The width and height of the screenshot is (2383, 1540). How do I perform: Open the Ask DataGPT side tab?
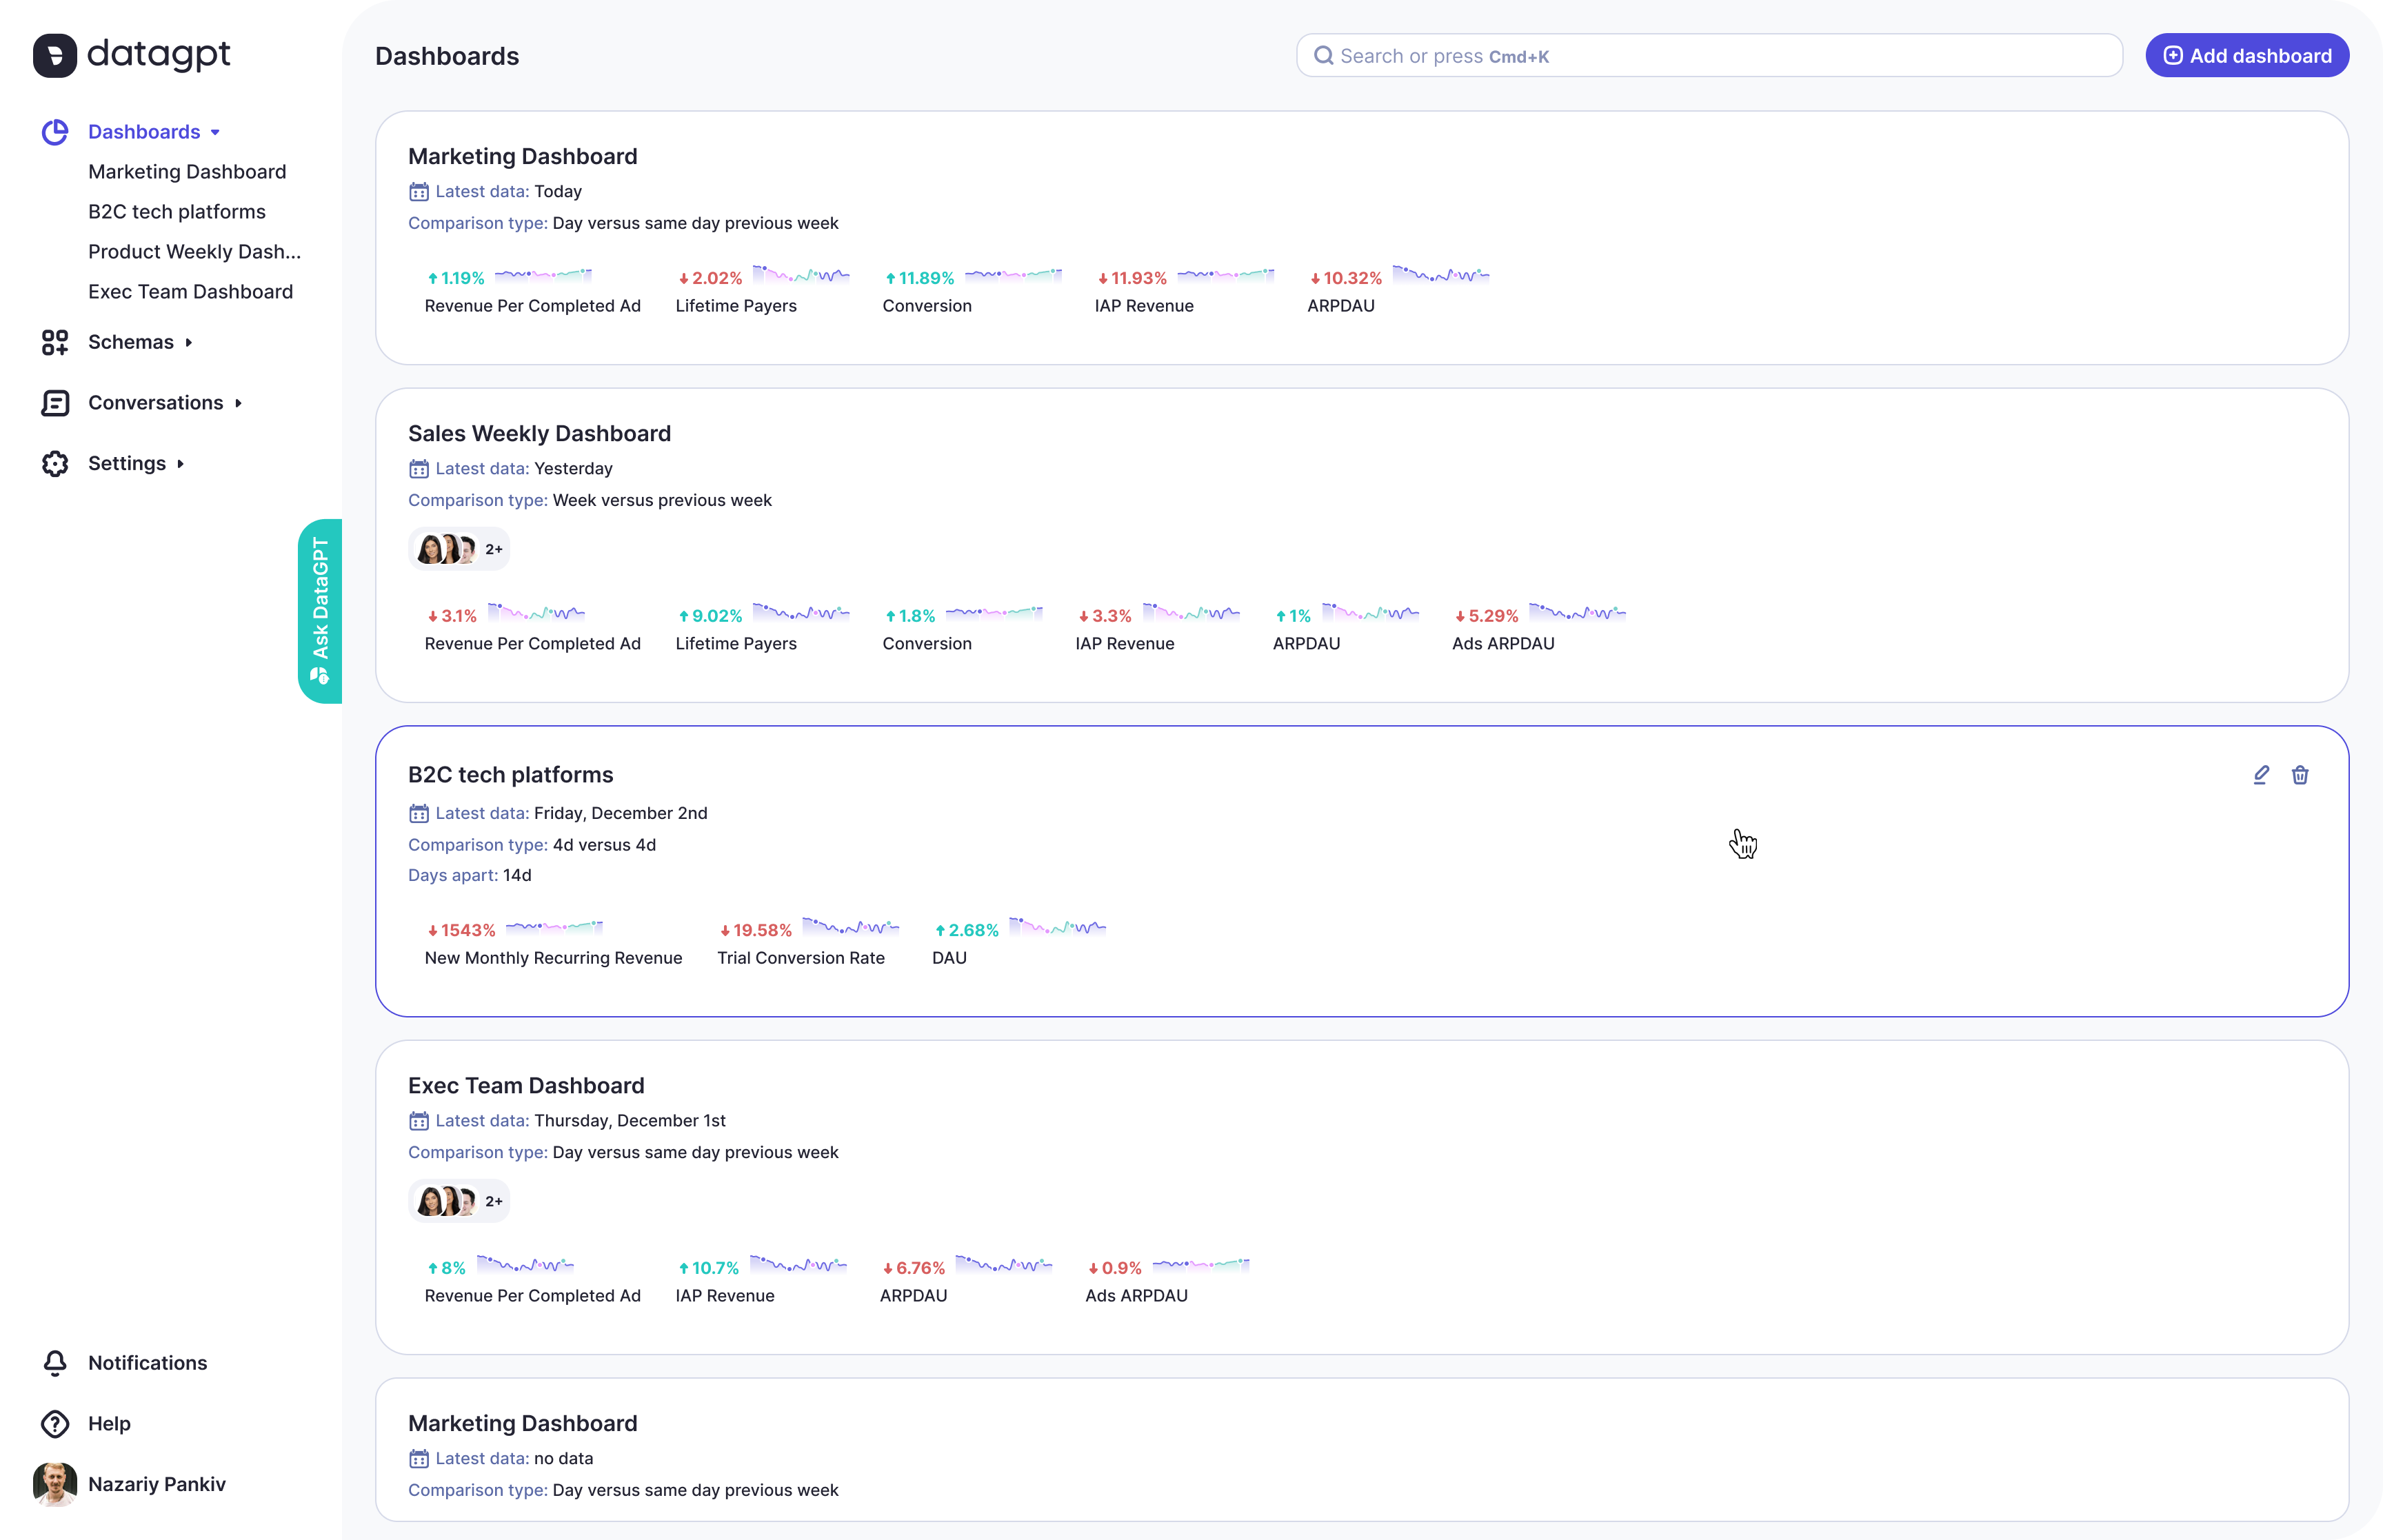(x=320, y=611)
